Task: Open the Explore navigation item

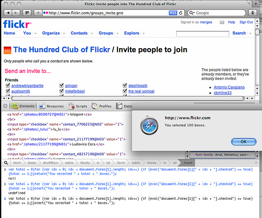Action: (132, 33)
